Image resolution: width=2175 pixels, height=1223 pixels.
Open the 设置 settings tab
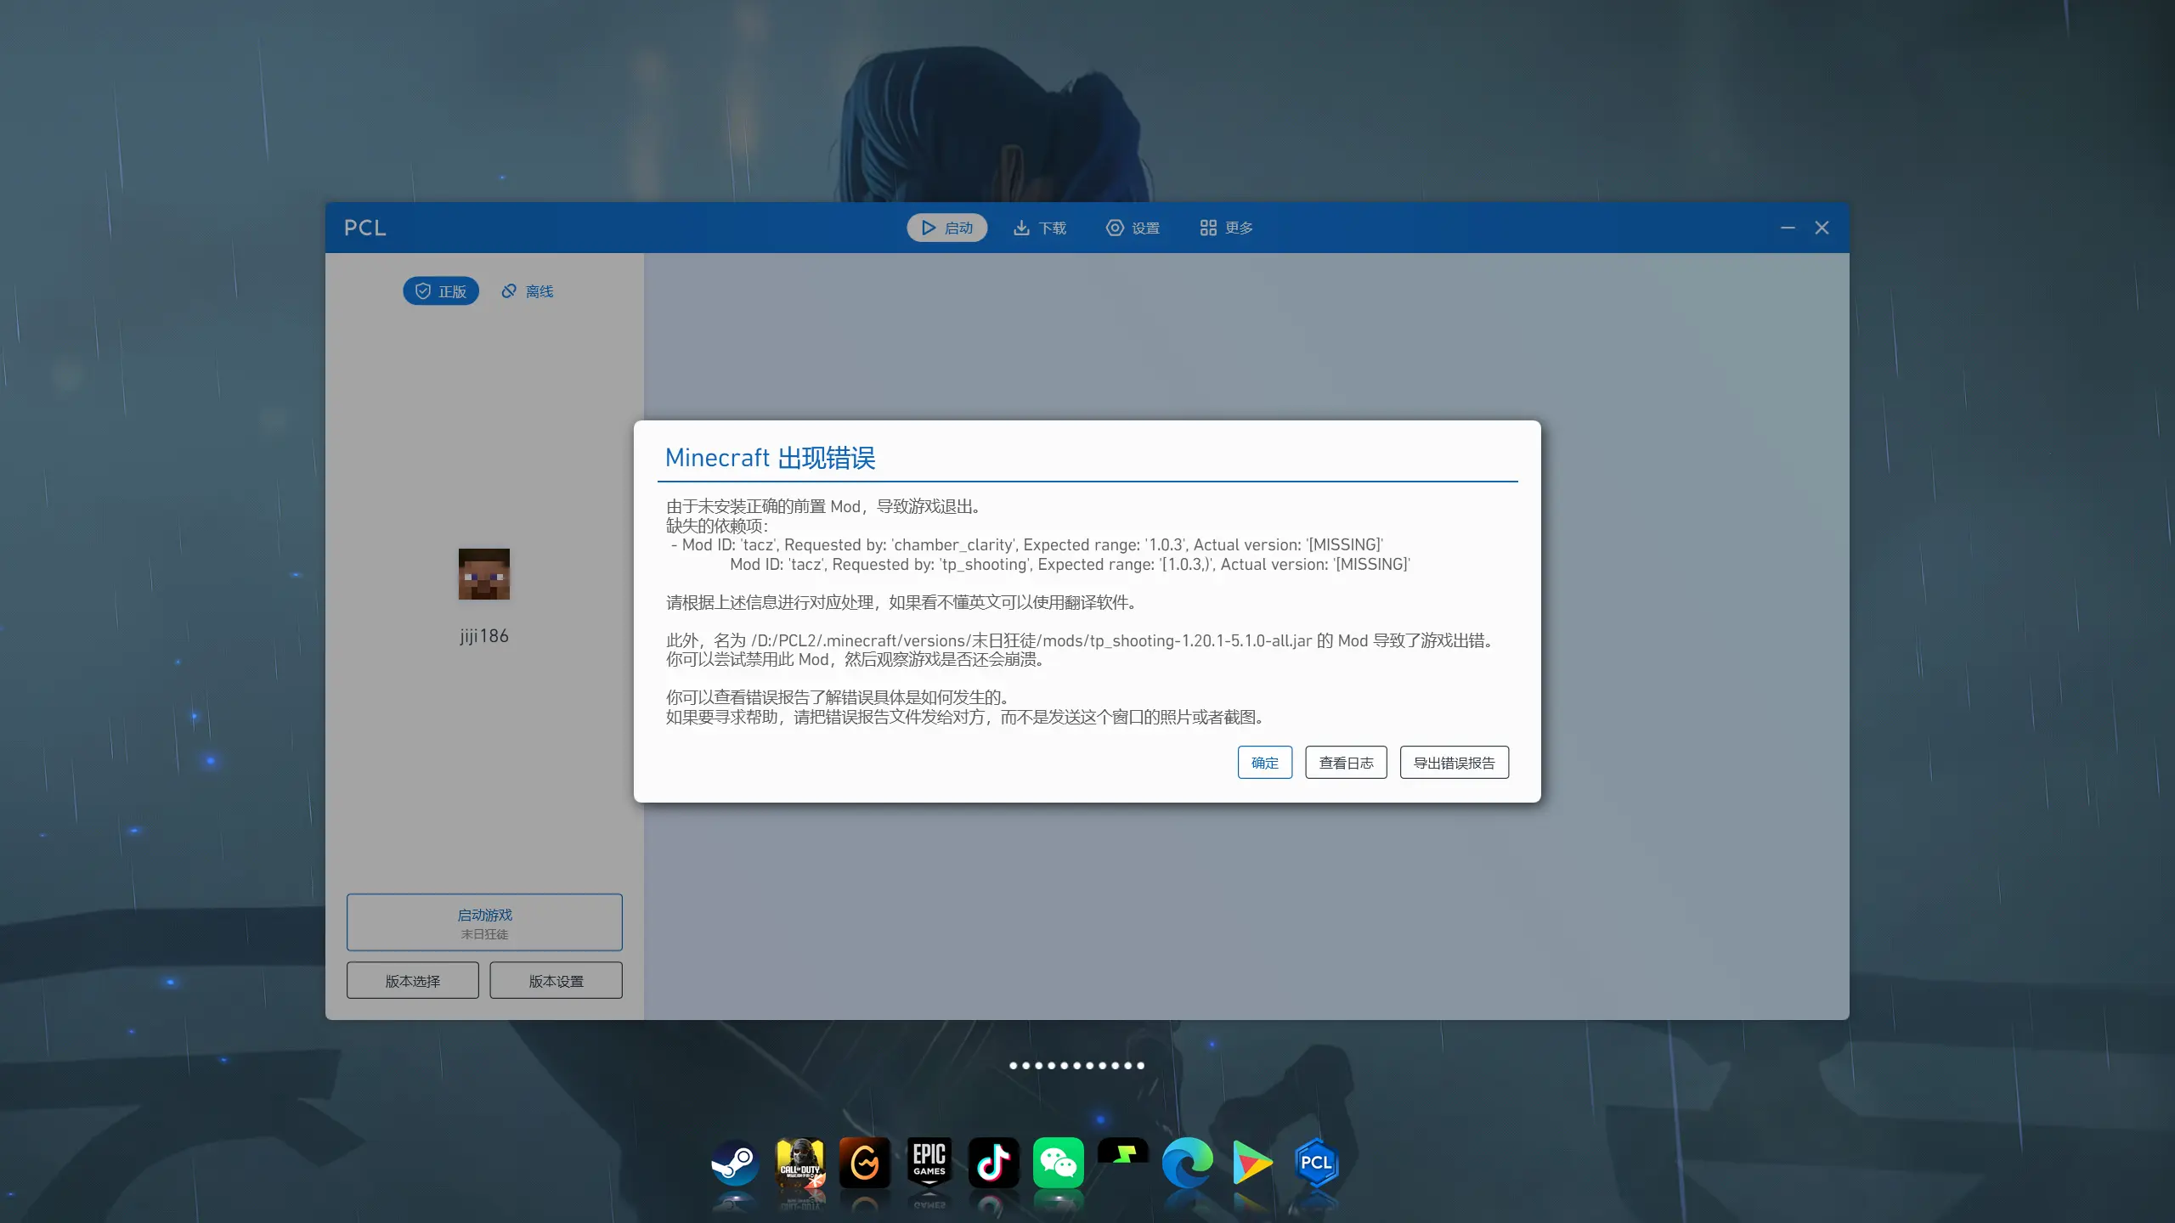click(x=1133, y=228)
